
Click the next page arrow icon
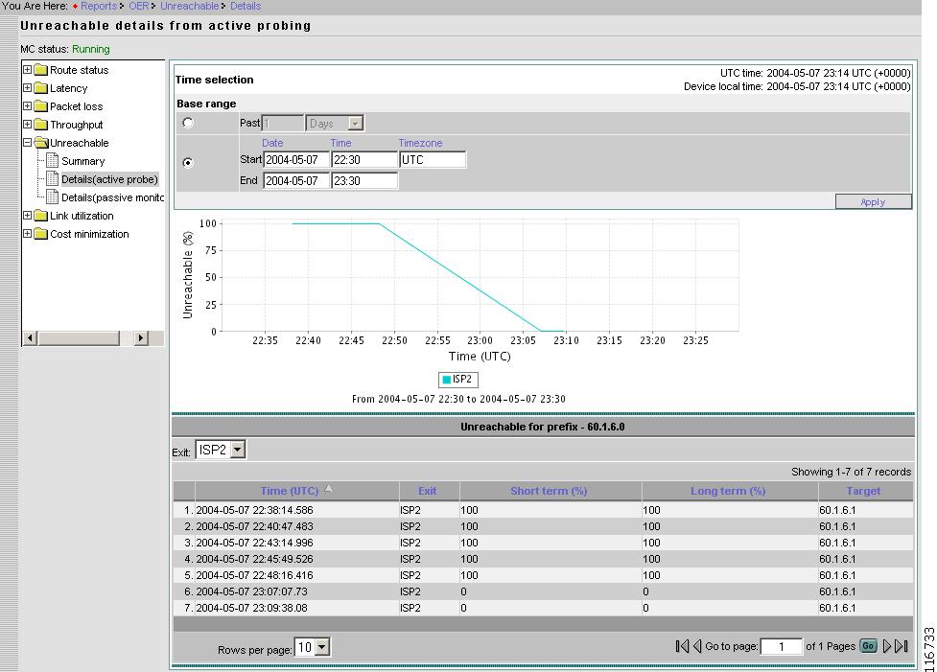coord(887,646)
